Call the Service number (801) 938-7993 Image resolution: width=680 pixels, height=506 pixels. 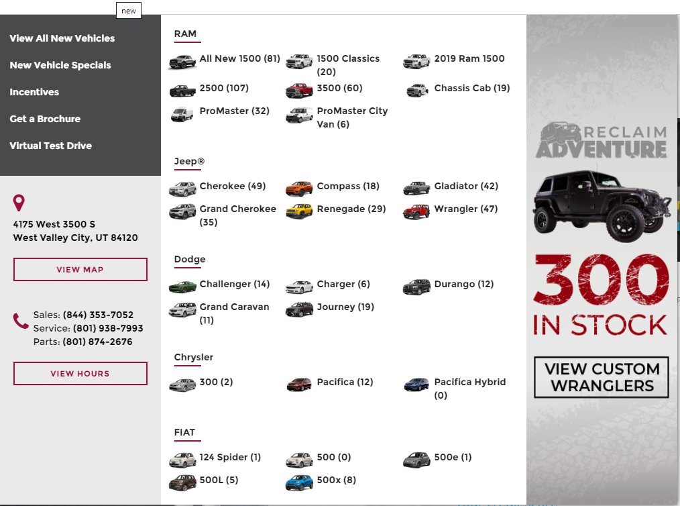[108, 328]
